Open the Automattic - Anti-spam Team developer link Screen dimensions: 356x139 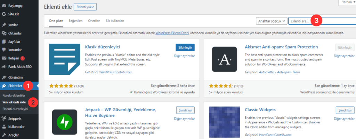(279, 72)
